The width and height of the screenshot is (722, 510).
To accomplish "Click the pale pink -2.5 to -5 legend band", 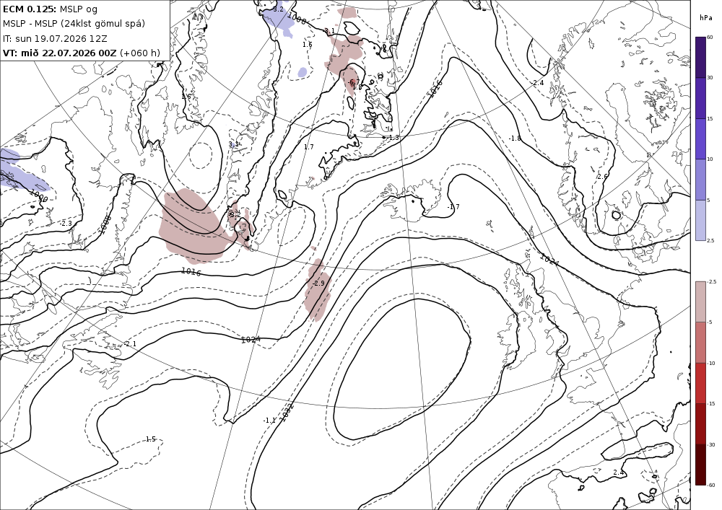I will pyautogui.click(x=700, y=302).
